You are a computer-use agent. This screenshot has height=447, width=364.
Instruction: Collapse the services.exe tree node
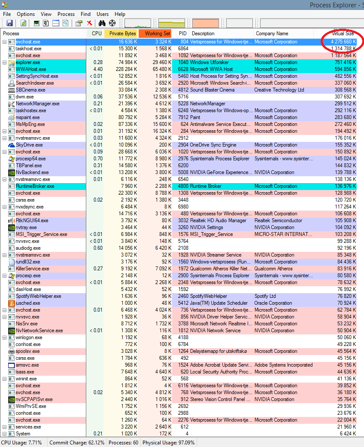coord(4,427)
